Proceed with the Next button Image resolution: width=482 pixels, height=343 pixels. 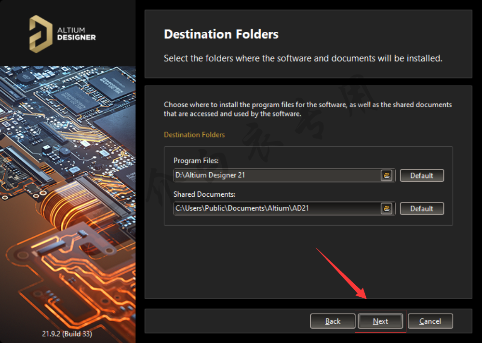pos(380,321)
